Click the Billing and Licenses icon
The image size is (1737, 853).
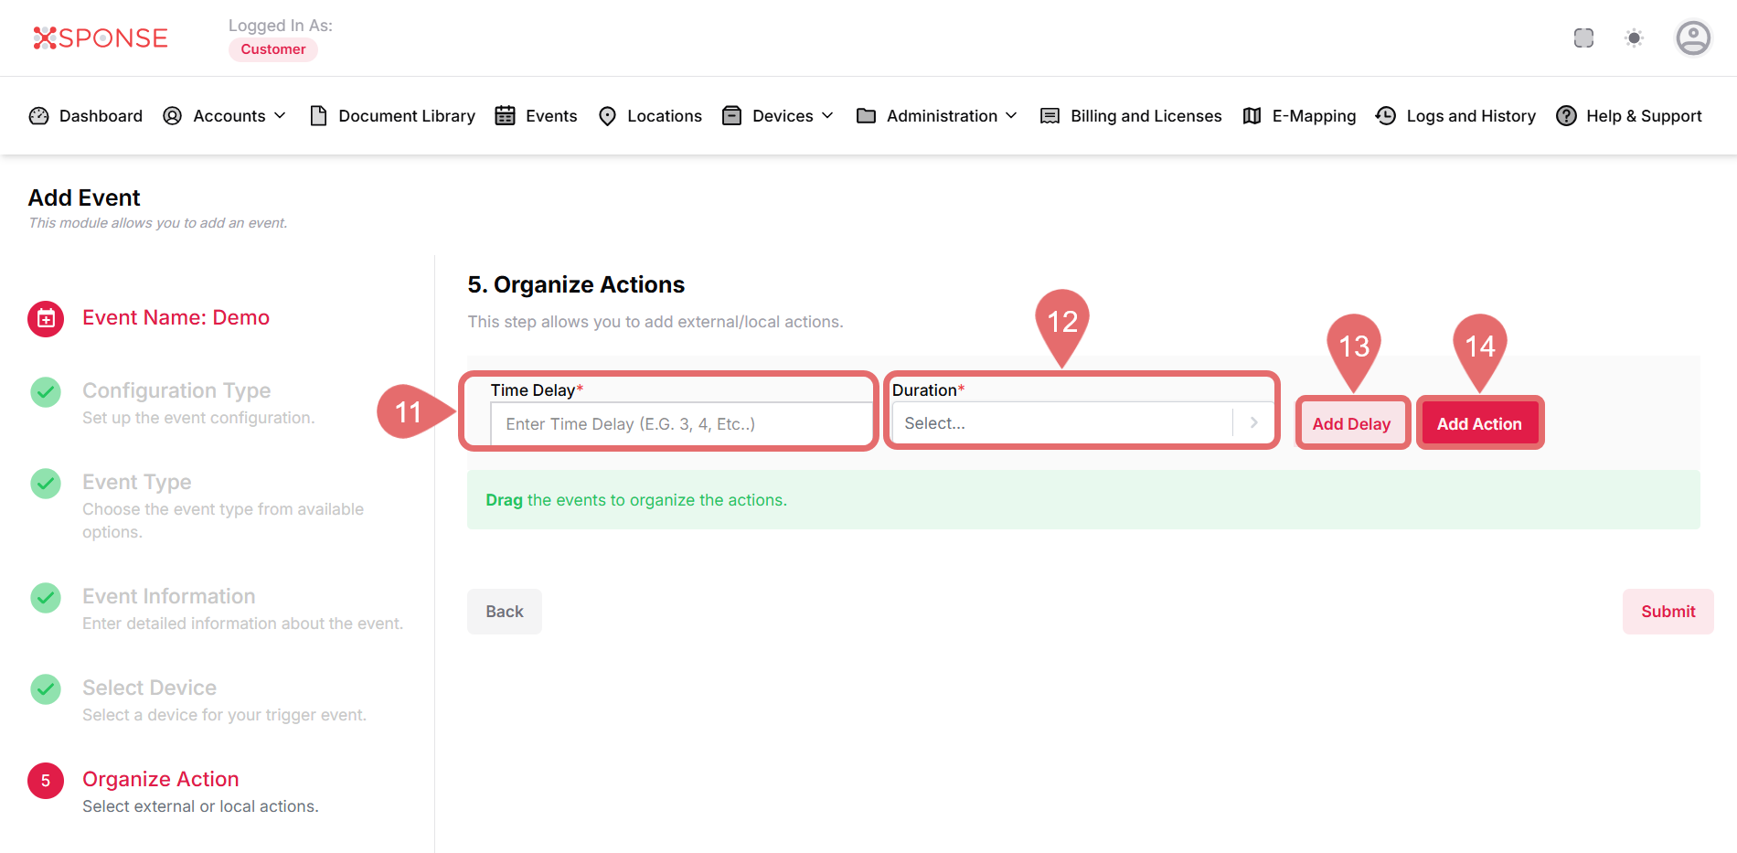click(1050, 116)
